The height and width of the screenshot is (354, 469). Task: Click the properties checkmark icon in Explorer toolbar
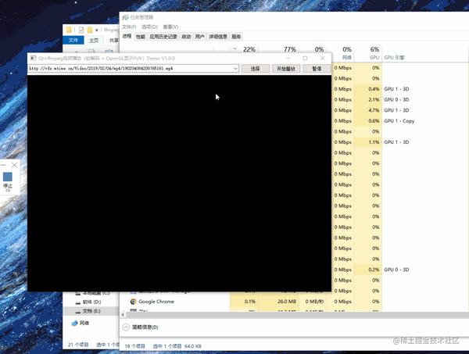click(81, 30)
